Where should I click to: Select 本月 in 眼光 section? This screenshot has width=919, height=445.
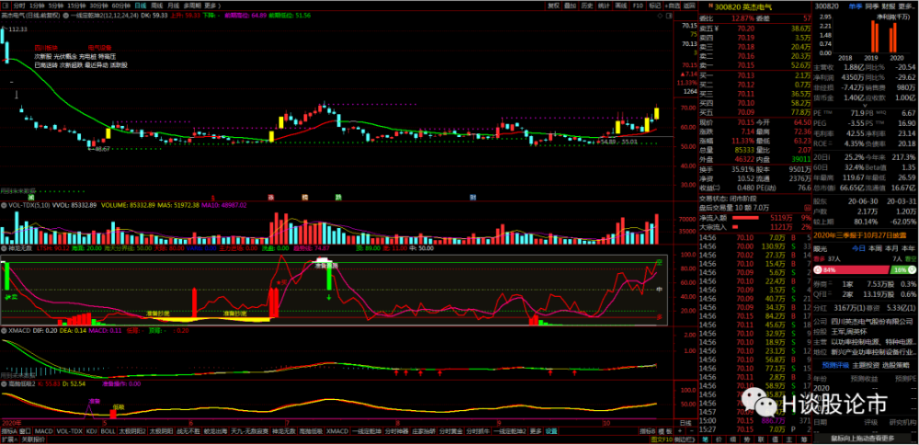(x=891, y=248)
